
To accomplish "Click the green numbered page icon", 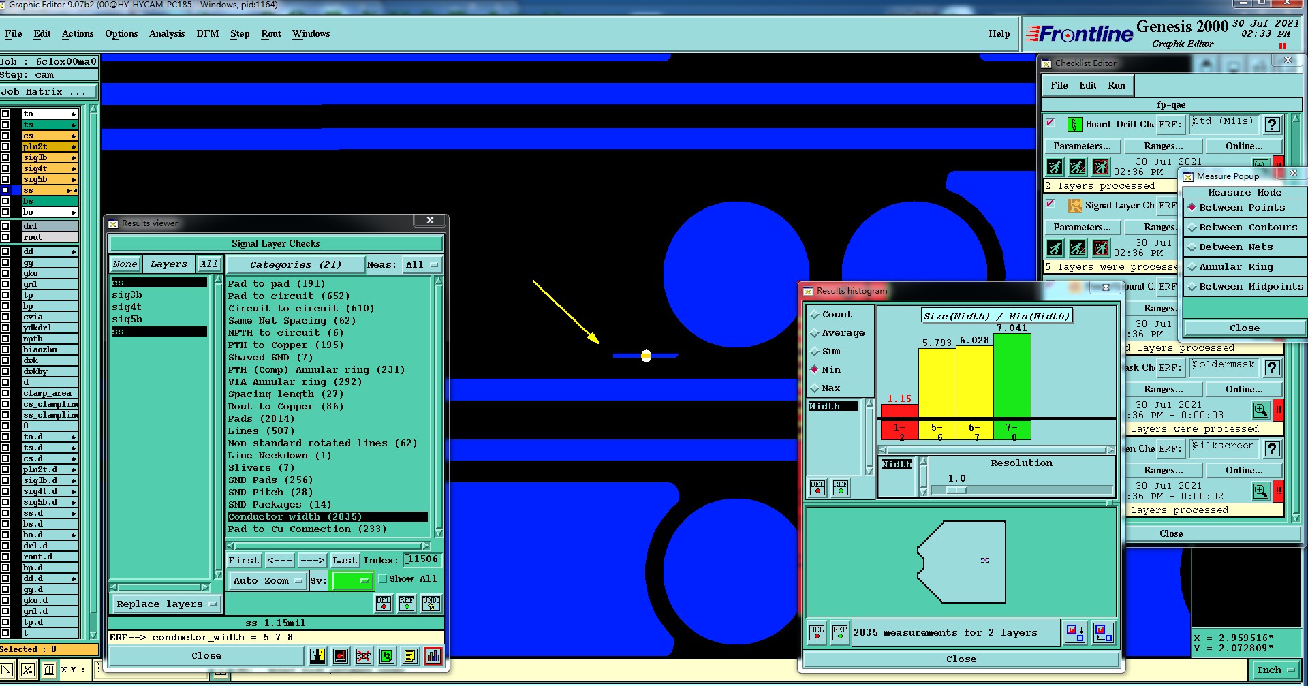I will [x=387, y=655].
